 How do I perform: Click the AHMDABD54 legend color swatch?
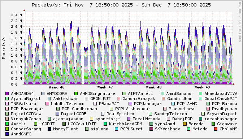(x=7, y=94)
